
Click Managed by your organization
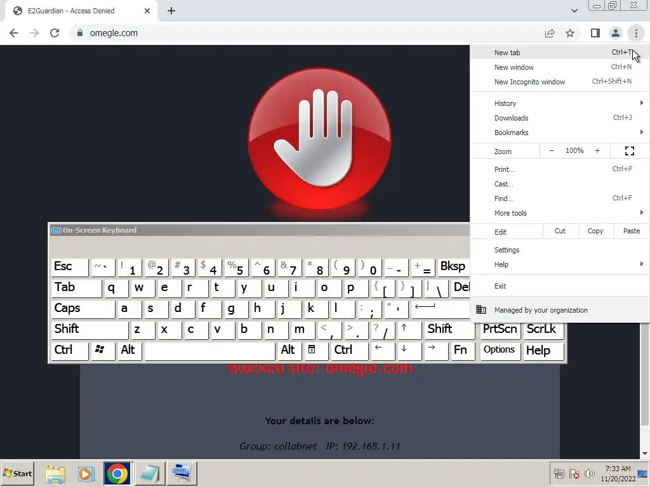click(x=560, y=309)
